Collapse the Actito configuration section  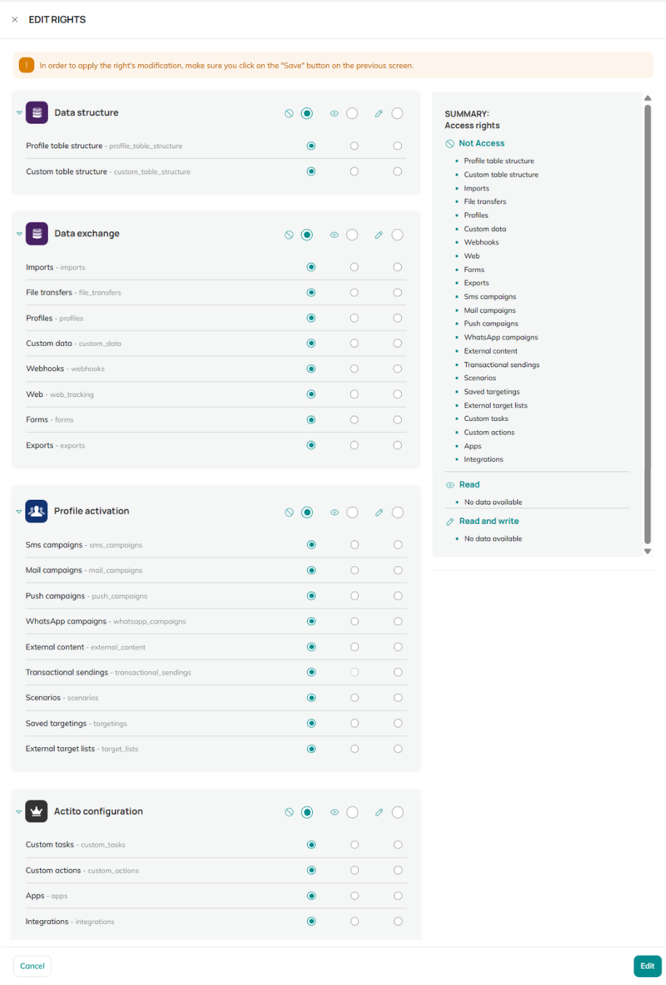coord(19,812)
